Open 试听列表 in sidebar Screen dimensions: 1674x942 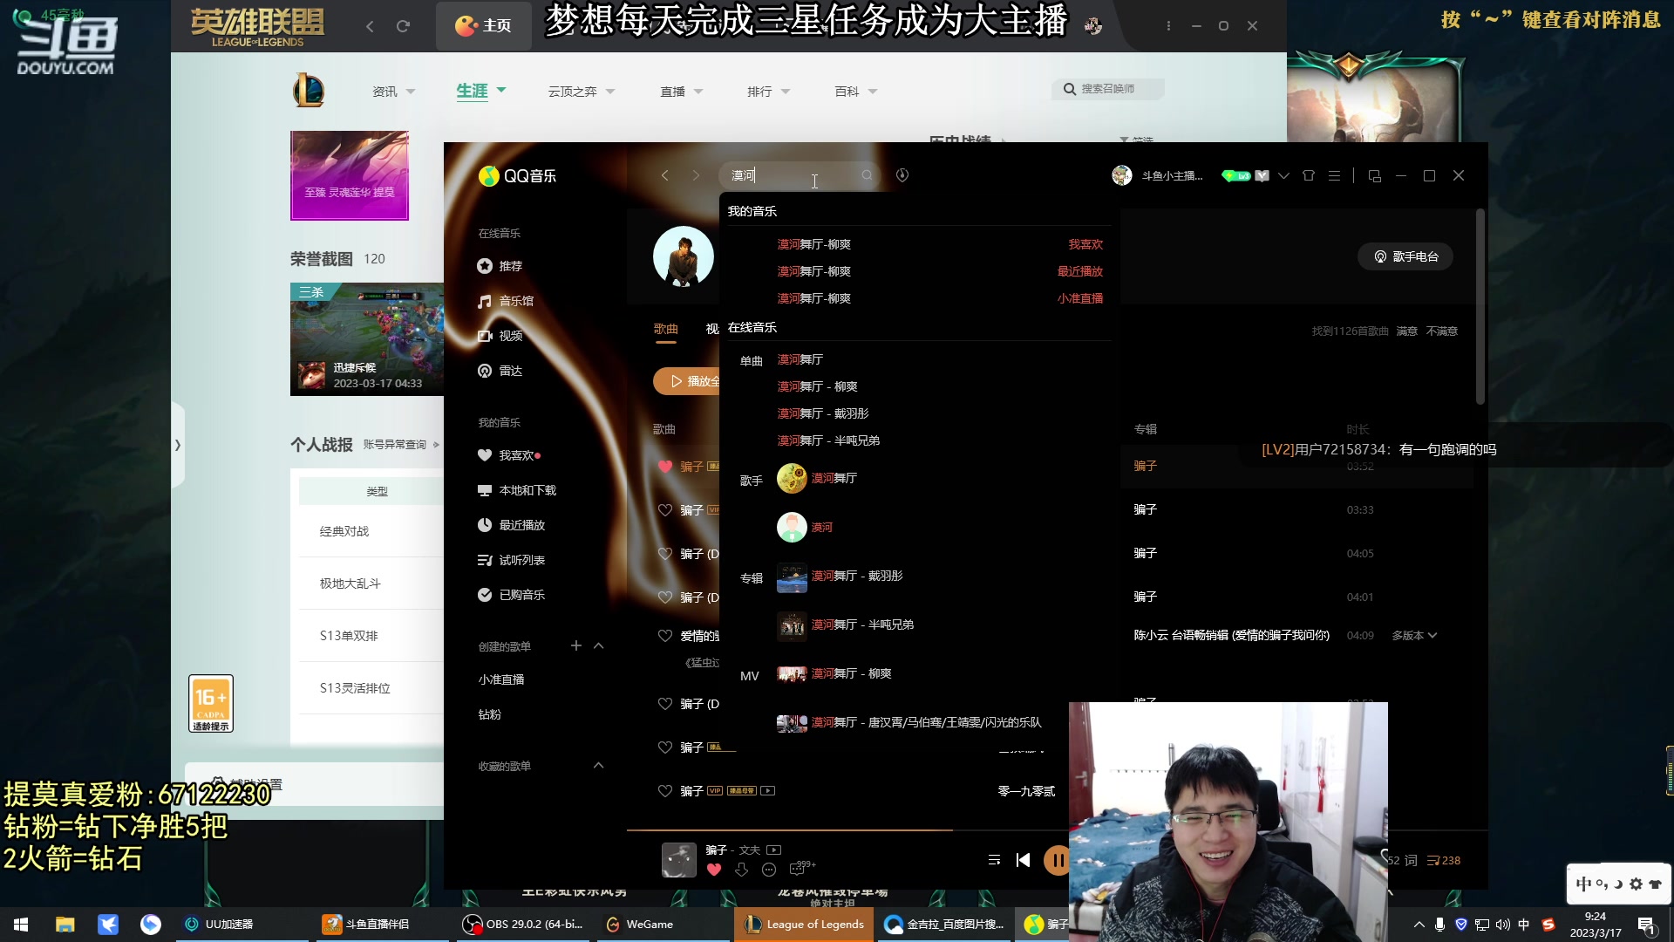tap(511, 560)
